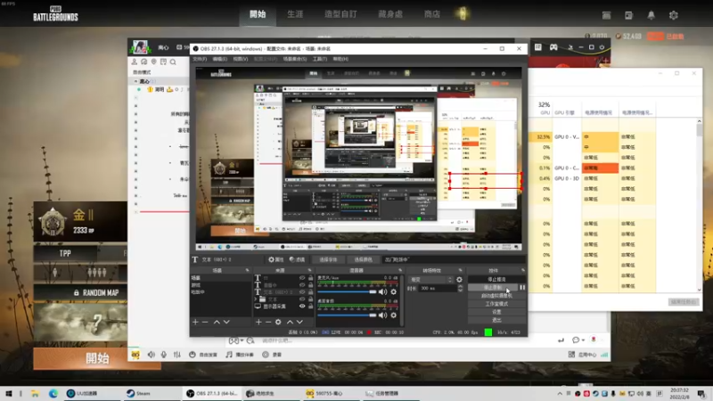Click the Windows Start button
This screenshot has width=713, height=401.
pyautogui.click(x=9, y=393)
